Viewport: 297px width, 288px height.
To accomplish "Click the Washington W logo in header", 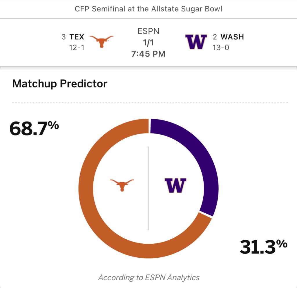I will click(x=196, y=42).
